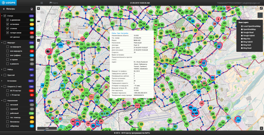Image resolution: width=264 pixels, height=135 pixels.
Task: Enable the 'на маршруте' checkbox
Action: pyautogui.click(x=8, y=47)
